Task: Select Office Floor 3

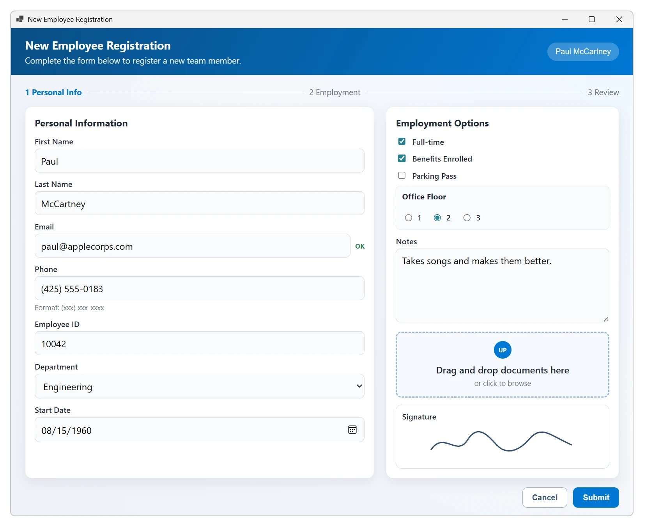Action: 466,218
